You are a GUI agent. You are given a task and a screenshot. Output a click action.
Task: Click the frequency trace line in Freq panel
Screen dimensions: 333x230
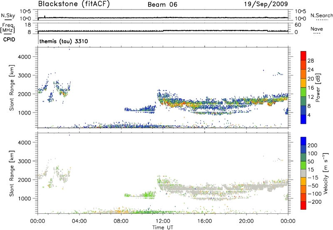pyautogui.click(x=163, y=31)
